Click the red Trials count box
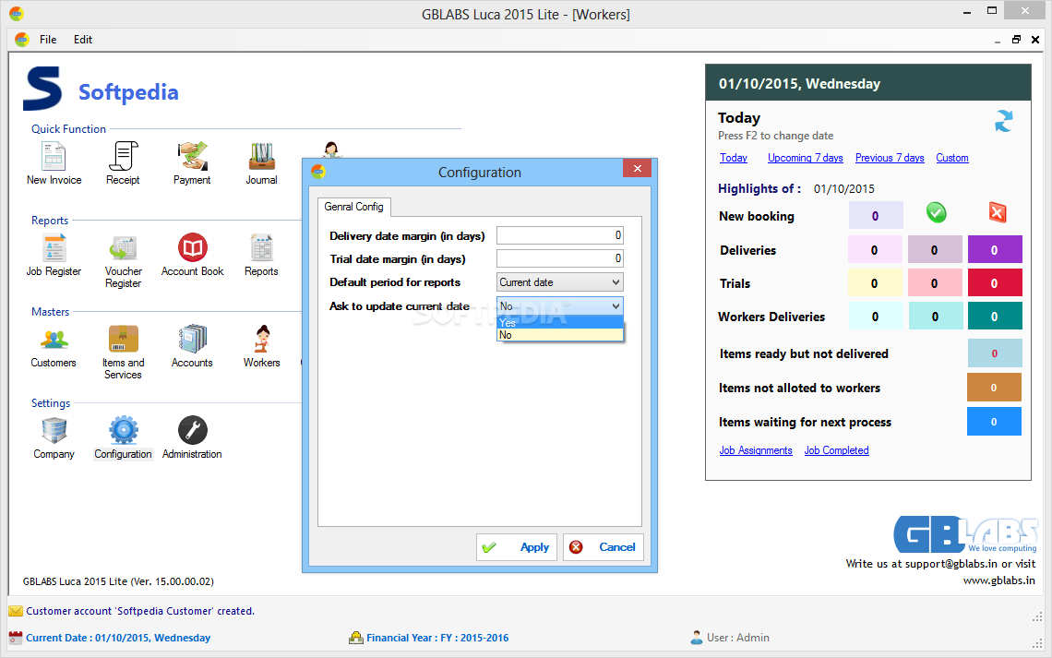The width and height of the screenshot is (1052, 658). coord(994,283)
